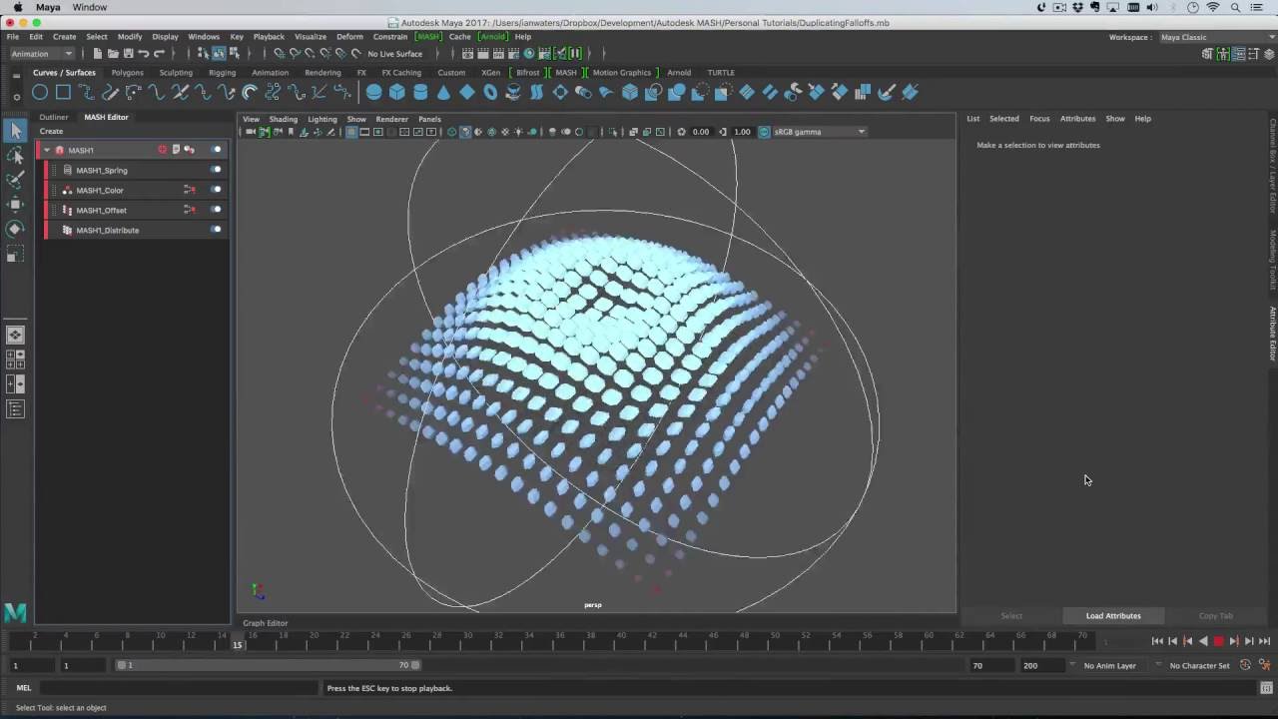Select the NURBS square shelf tool
The image size is (1278, 719).
pyautogui.click(x=63, y=92)
